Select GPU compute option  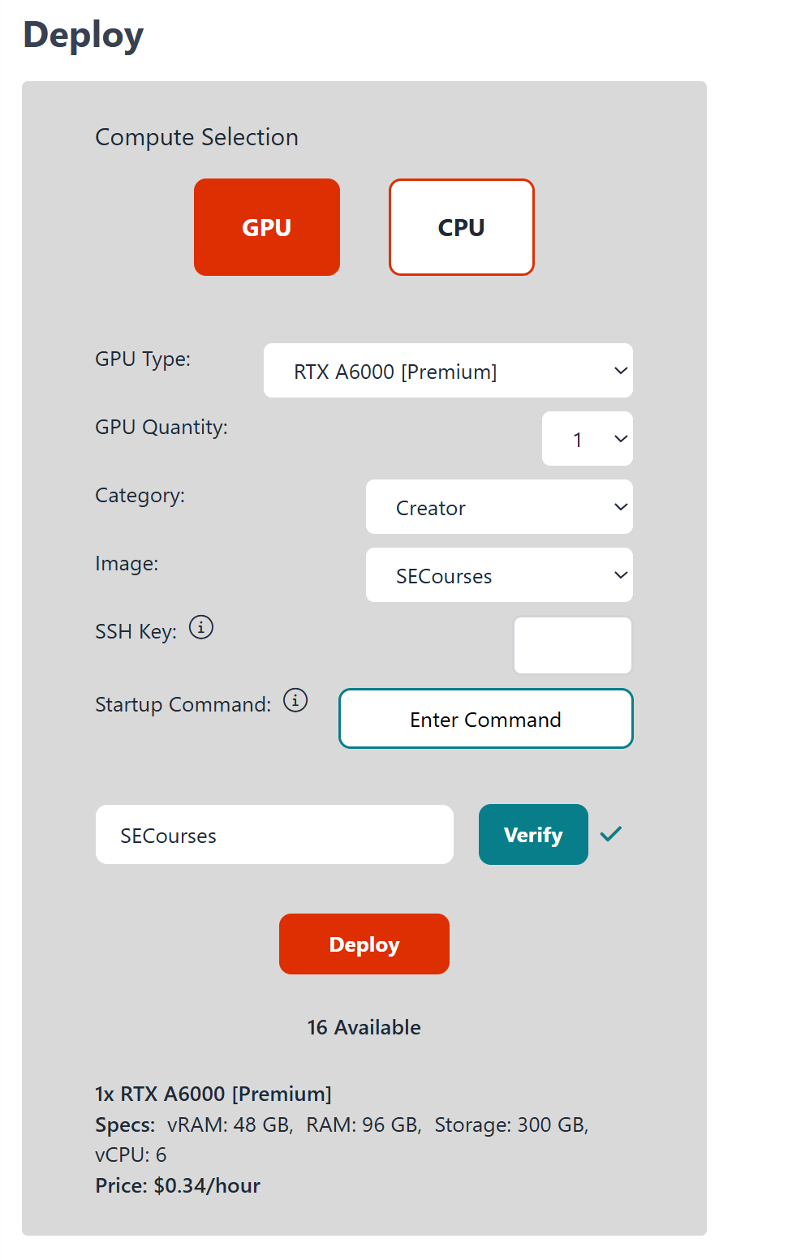click(x=267, y=227)
